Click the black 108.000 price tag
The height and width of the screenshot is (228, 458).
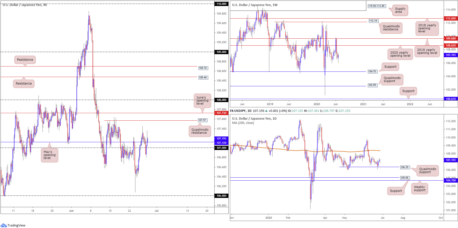(221, 100)
